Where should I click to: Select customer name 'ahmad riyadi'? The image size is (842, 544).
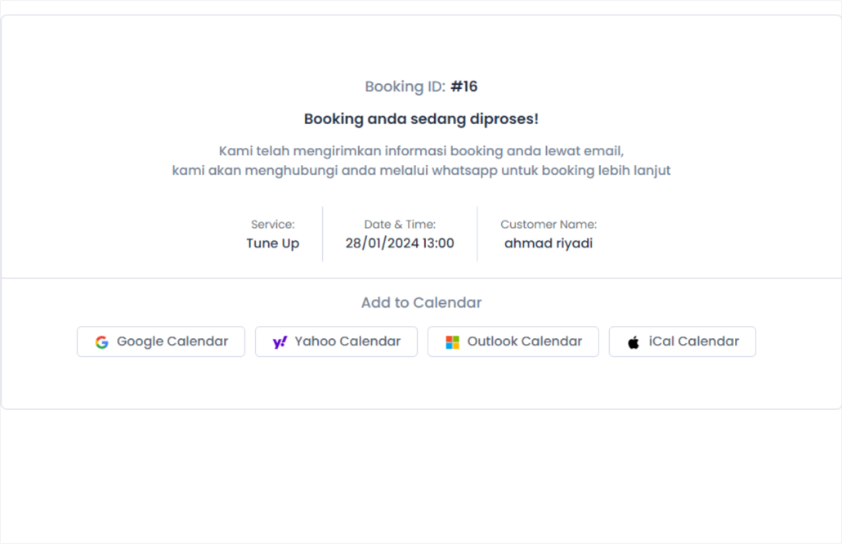coord(549,243)
